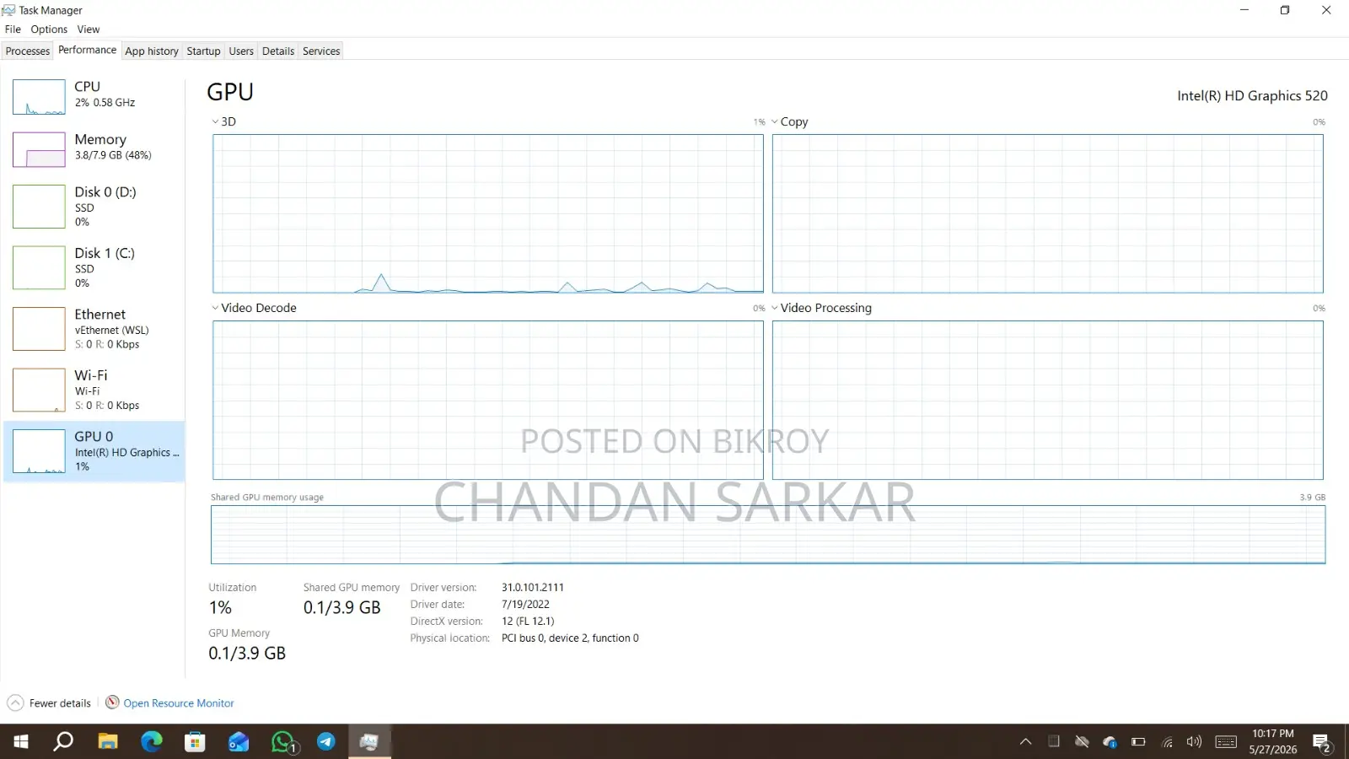Screen dimensions: 1349x759
Task: Open WhatsApp from the taskbar
Action: click(x=283, y=742)
